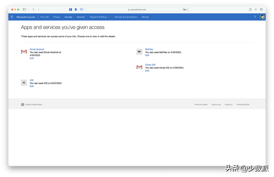Screen dimensions: 274x177
Task: Edit the iOS app access
Action: (32, 86)
